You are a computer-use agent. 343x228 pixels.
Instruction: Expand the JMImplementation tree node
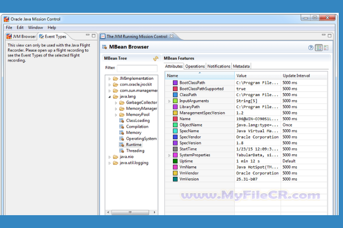[110, 79]
